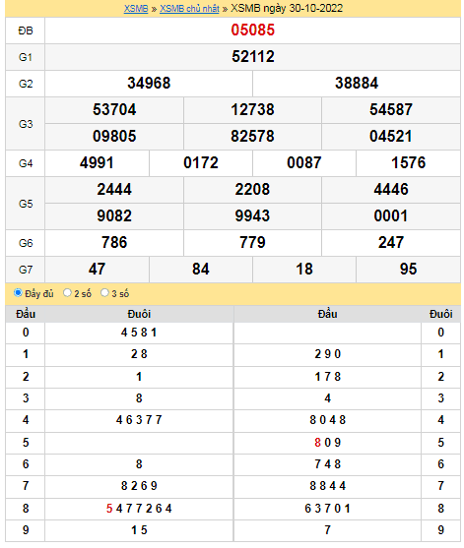Open the XSMB breadcrumb link
The width and height of the screenshot is (464, 548).
pyautogui.click(x=136, y=9)
